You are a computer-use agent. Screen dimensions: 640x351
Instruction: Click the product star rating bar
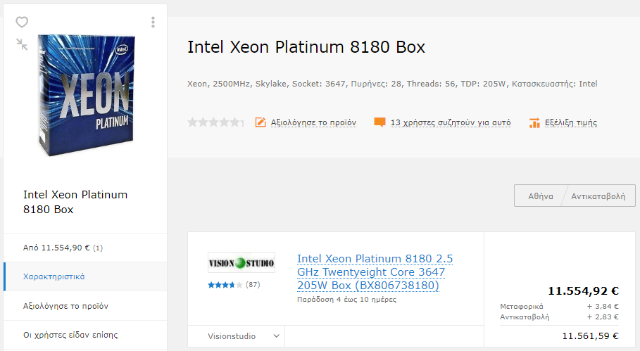coord(215,122)
